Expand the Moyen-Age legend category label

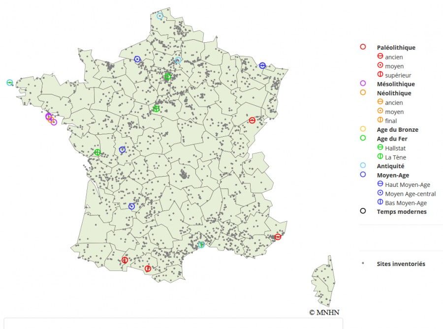393,175
